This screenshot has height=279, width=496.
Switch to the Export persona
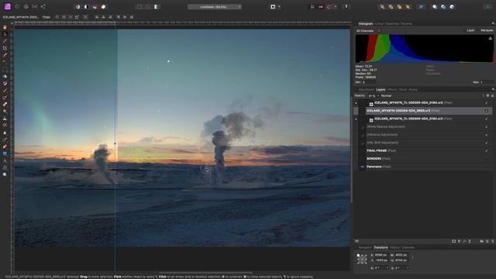43,7
